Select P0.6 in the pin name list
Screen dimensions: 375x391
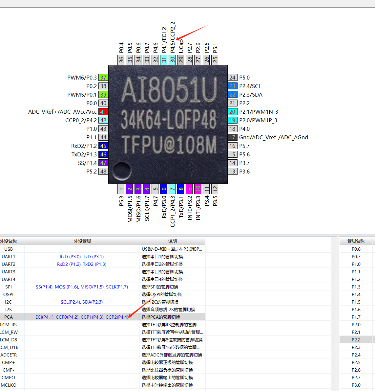tap(356, 249)
